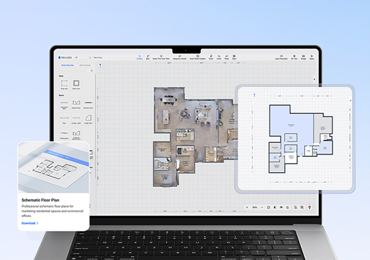Click the Apply button in toolbar

point(312,56)
